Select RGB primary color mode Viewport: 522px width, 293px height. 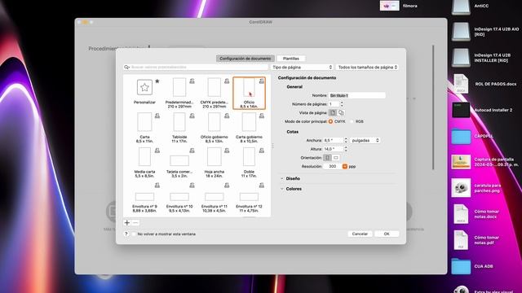pos(352,121)
